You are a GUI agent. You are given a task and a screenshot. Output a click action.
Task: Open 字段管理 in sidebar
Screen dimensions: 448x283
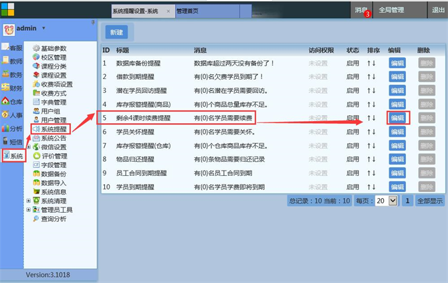tap(49, 165)
